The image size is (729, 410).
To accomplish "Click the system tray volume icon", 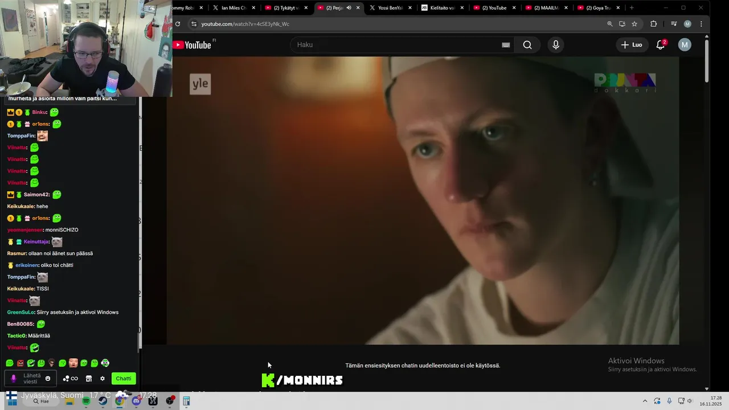I will pyautogui.click(x=690, y=401).
